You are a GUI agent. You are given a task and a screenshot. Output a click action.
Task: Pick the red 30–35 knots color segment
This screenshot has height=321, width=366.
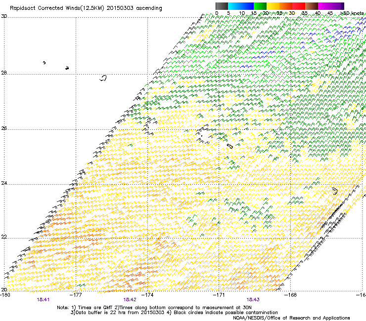pos(299,6)
